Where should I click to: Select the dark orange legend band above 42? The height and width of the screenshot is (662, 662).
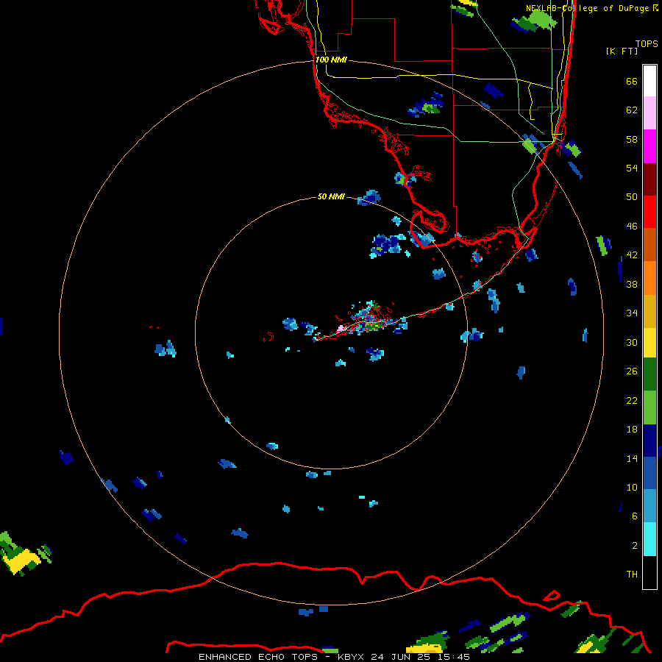[x=649, y=244]
